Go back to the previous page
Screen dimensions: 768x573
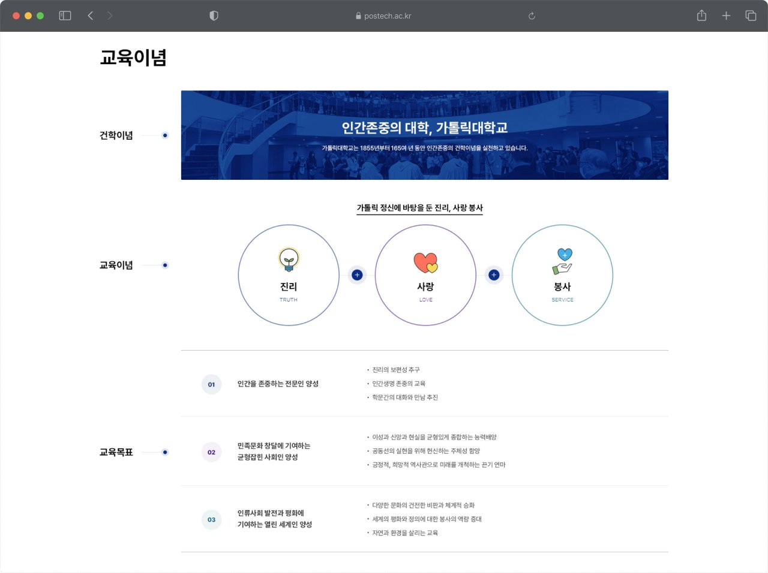click(91, 16)
